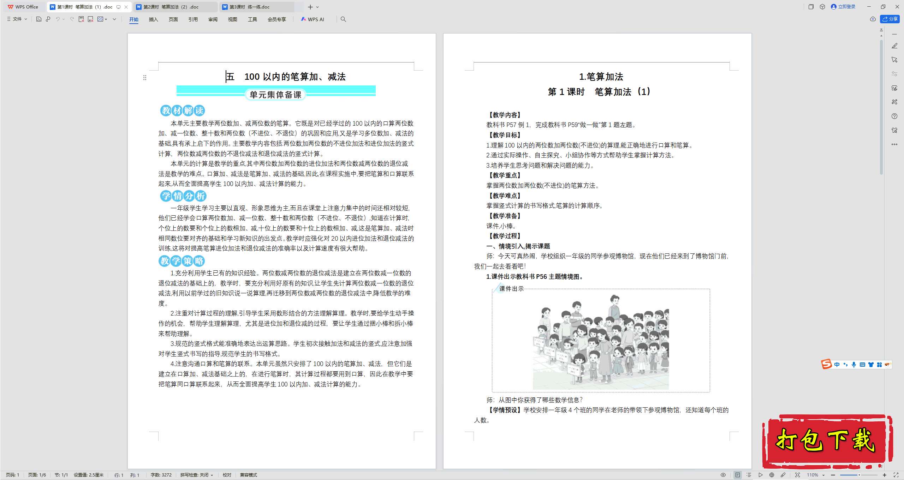904x480 pixels.
Task: Open the 会员专享 ribbon tab
Action: pyautogui.click(x=276, y=19)
